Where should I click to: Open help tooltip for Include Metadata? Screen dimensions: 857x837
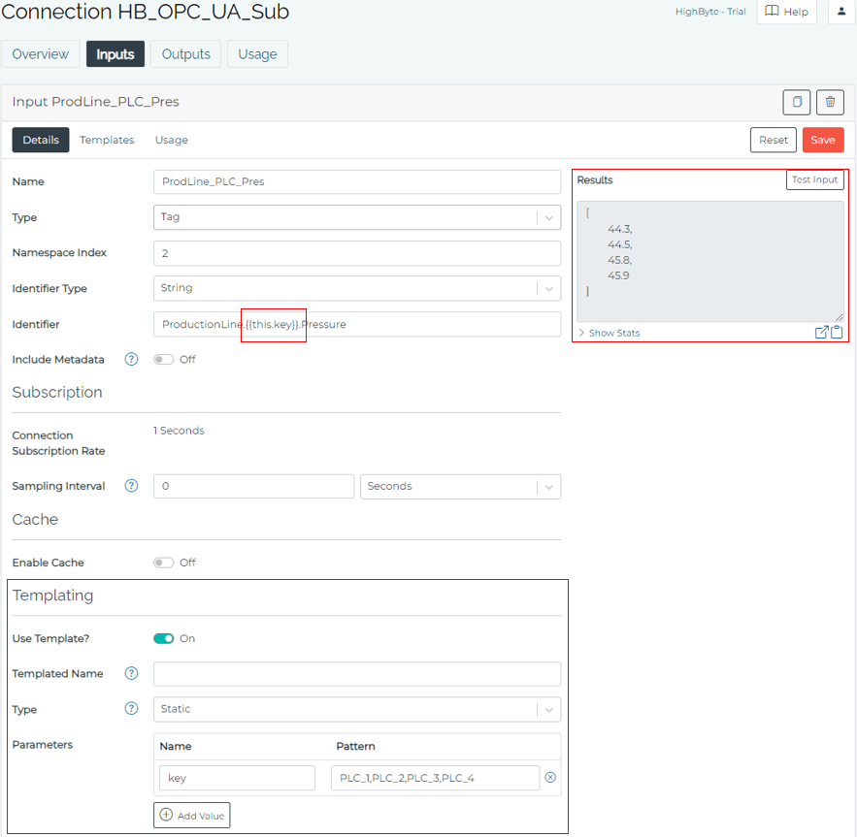click(131, 360)
